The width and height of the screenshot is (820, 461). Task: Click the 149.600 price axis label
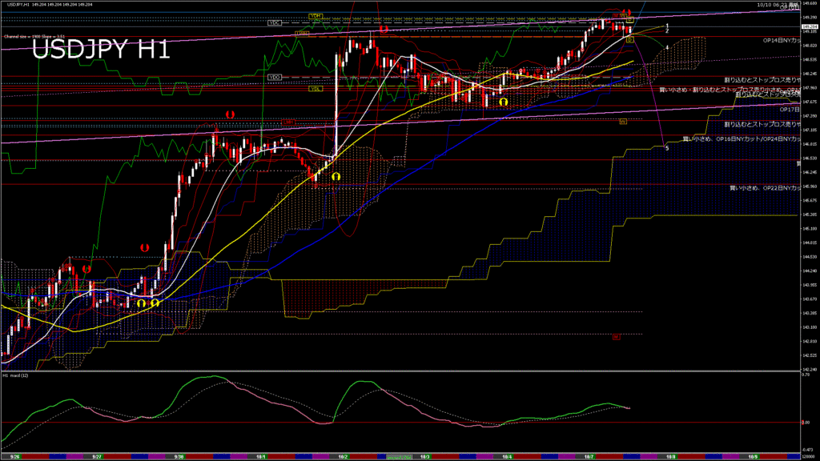click(x=809, y=3)
